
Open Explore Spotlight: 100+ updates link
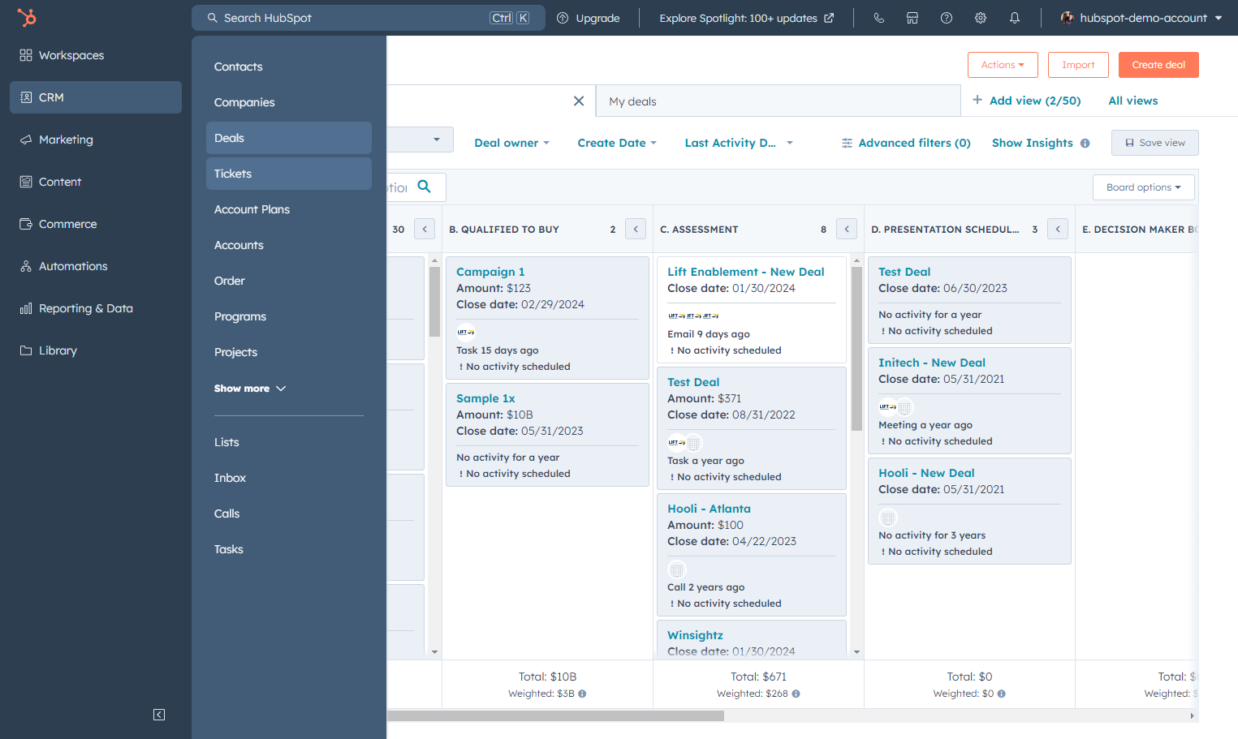pos(746,18)
